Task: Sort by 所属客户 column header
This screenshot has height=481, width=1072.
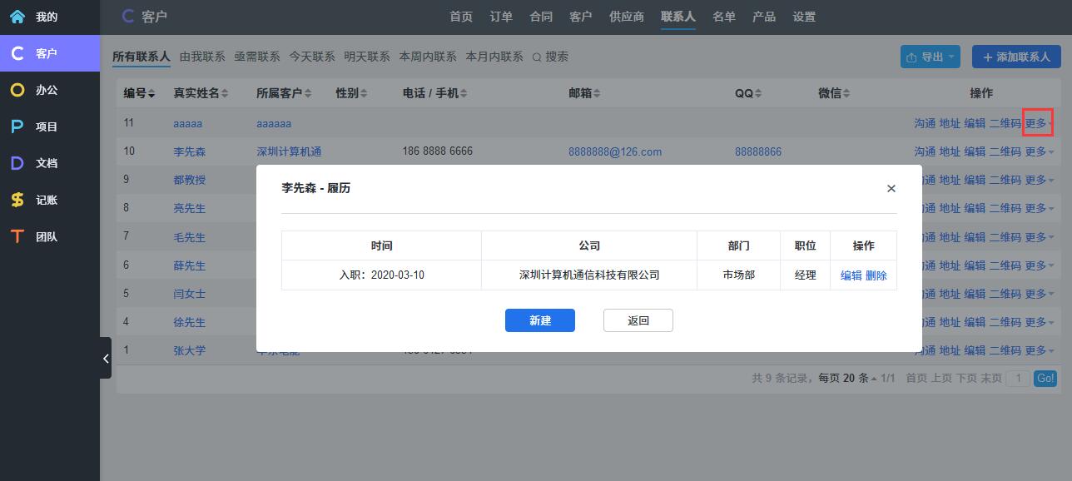Action: pos(284,93)
